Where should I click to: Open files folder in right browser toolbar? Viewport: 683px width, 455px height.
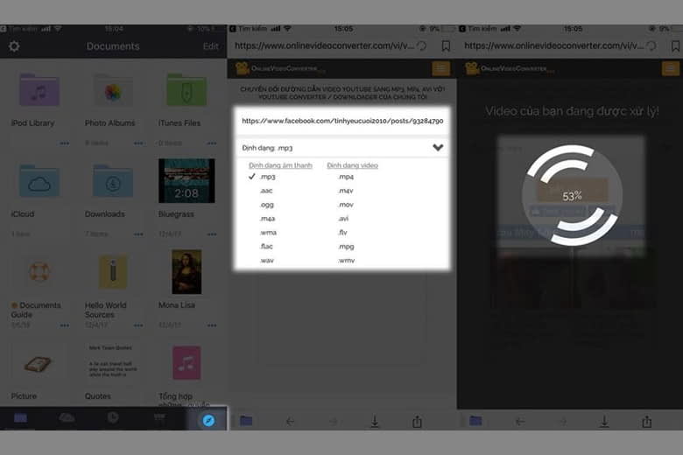475,421
